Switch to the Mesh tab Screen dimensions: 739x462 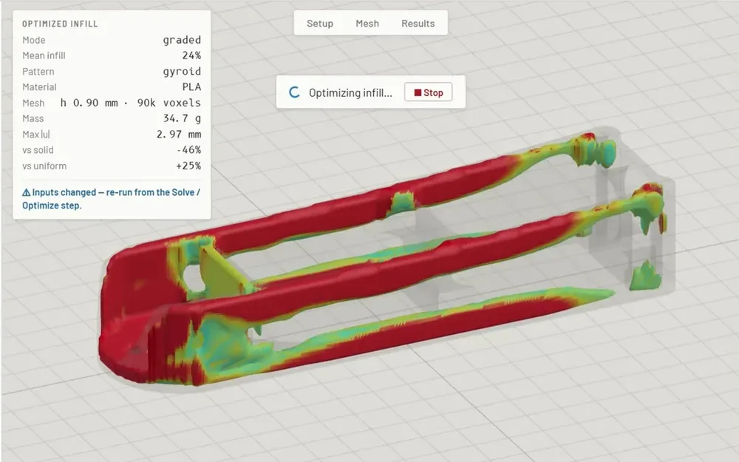click(367, 24)
